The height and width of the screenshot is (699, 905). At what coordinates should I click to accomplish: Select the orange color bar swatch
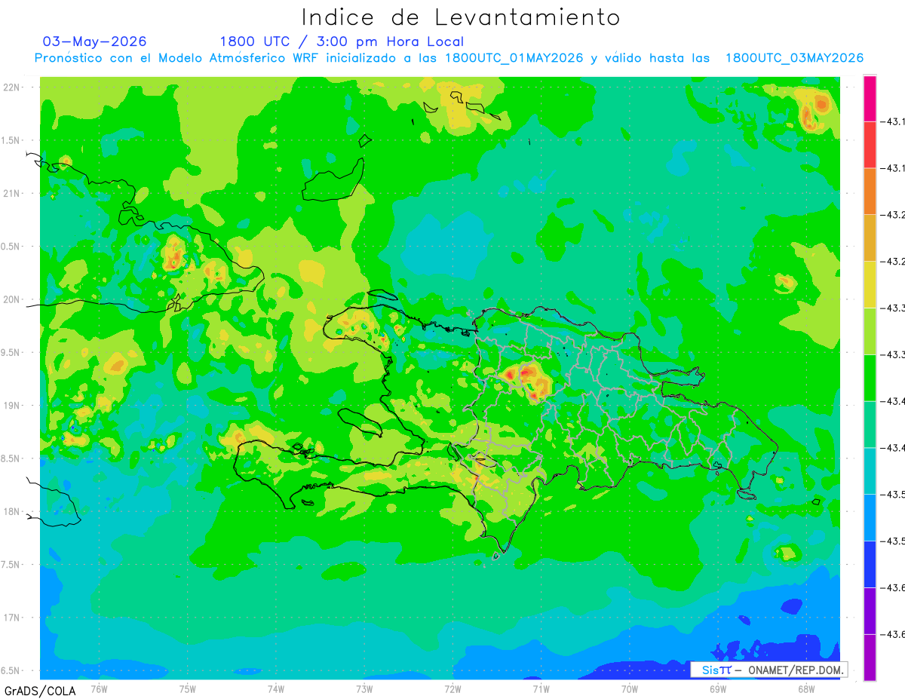click(x=870, y=191)
